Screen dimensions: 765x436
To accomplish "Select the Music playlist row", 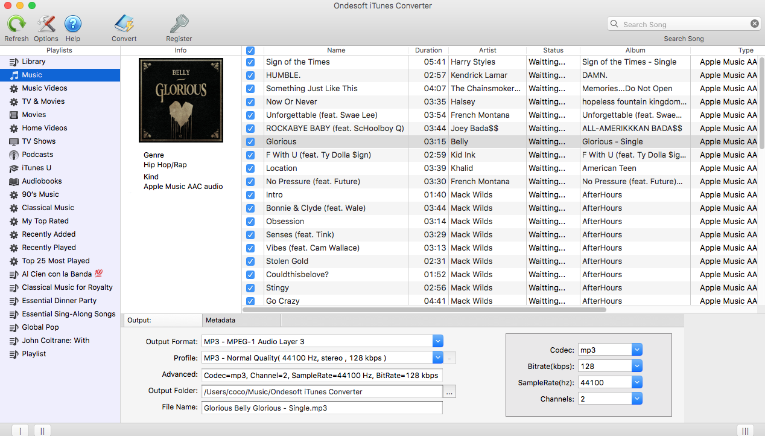I will pyautogui.click(x=60, y=75).
